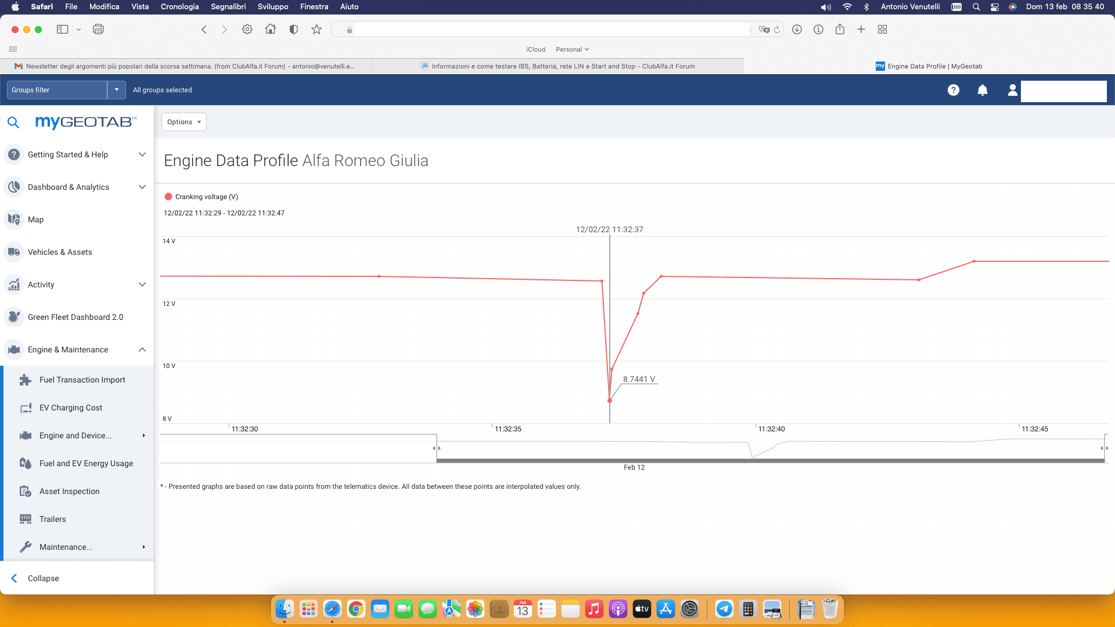Open the Options dropdown
Image resolution: width=1115 pixels, height=627 pixels.
pos(184,122)
